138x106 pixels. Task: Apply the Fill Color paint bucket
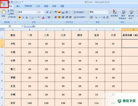click(x=38, y=17)
